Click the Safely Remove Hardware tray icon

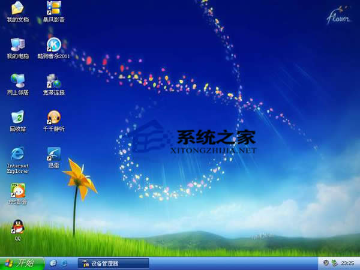point(334,263)
